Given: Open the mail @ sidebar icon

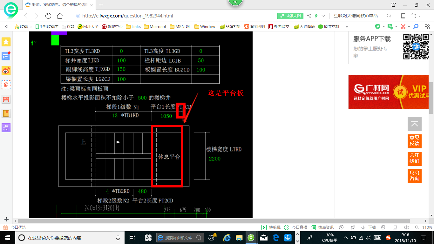Looking at the screenshot, I should [x=6, y=85].
